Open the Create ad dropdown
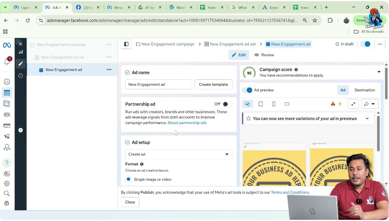Screen dimensions: 389x221 click(x=179, y=154)
